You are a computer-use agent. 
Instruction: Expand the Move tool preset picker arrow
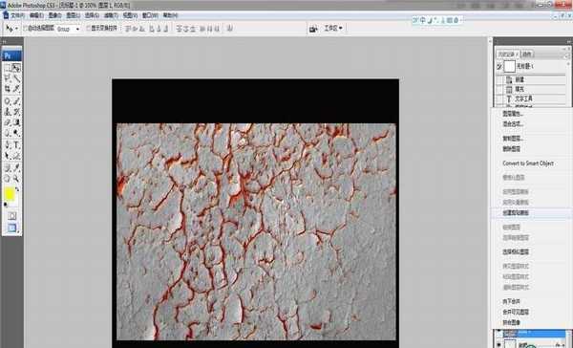(x=17, y=29)
